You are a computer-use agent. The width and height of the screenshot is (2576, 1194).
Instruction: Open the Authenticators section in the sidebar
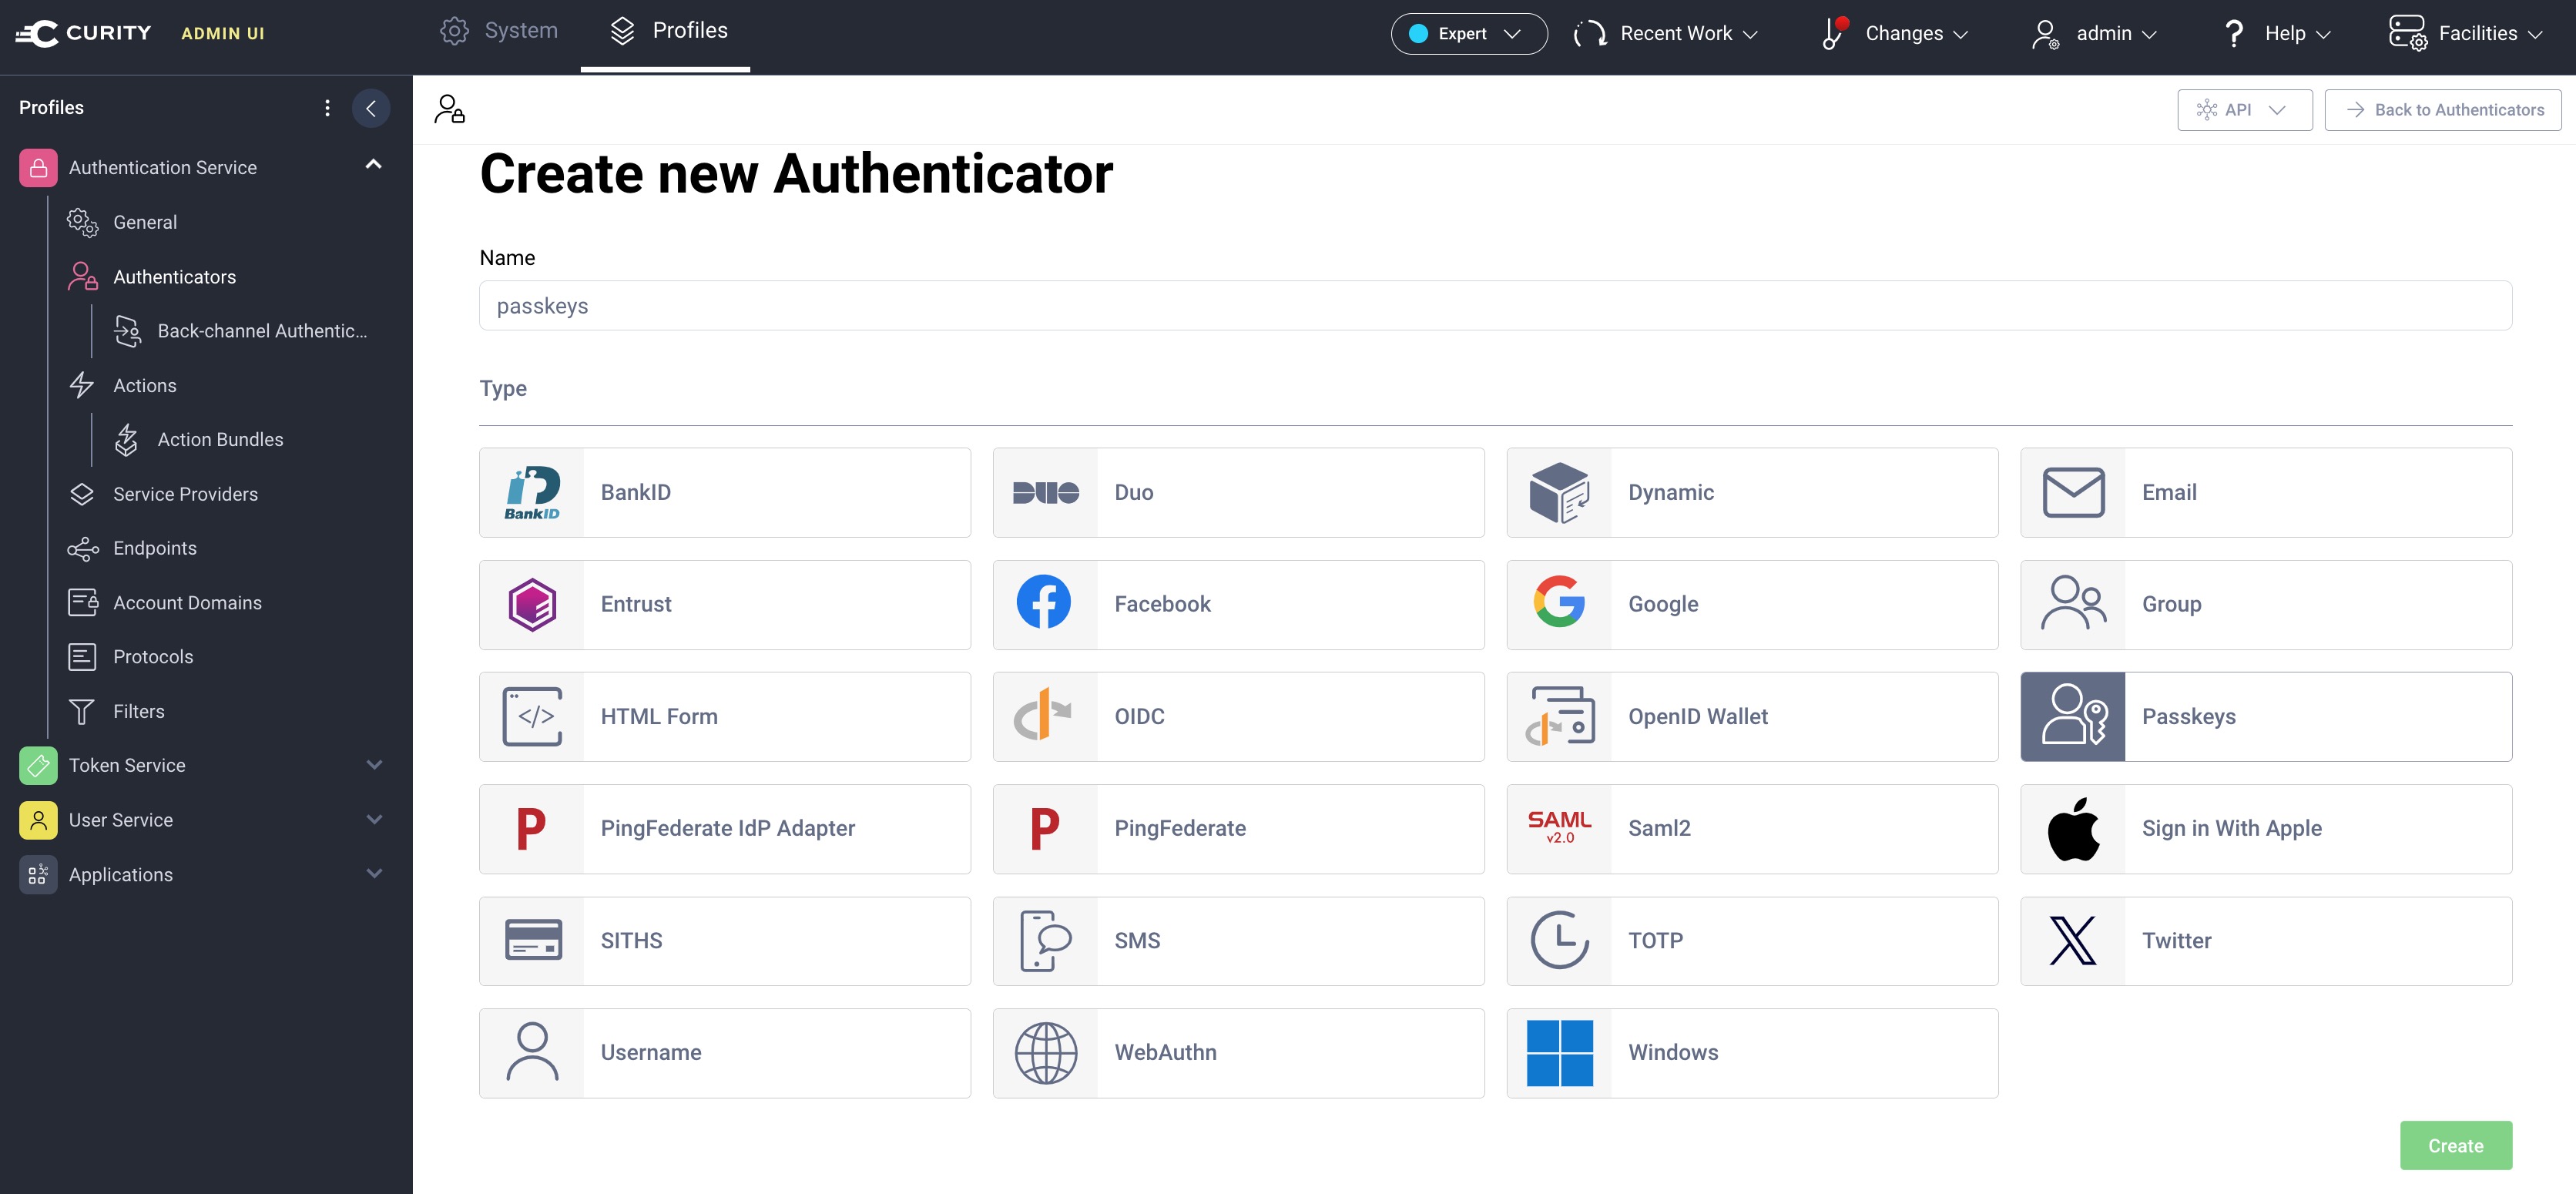pyautogui.click(x=175, y=277)
